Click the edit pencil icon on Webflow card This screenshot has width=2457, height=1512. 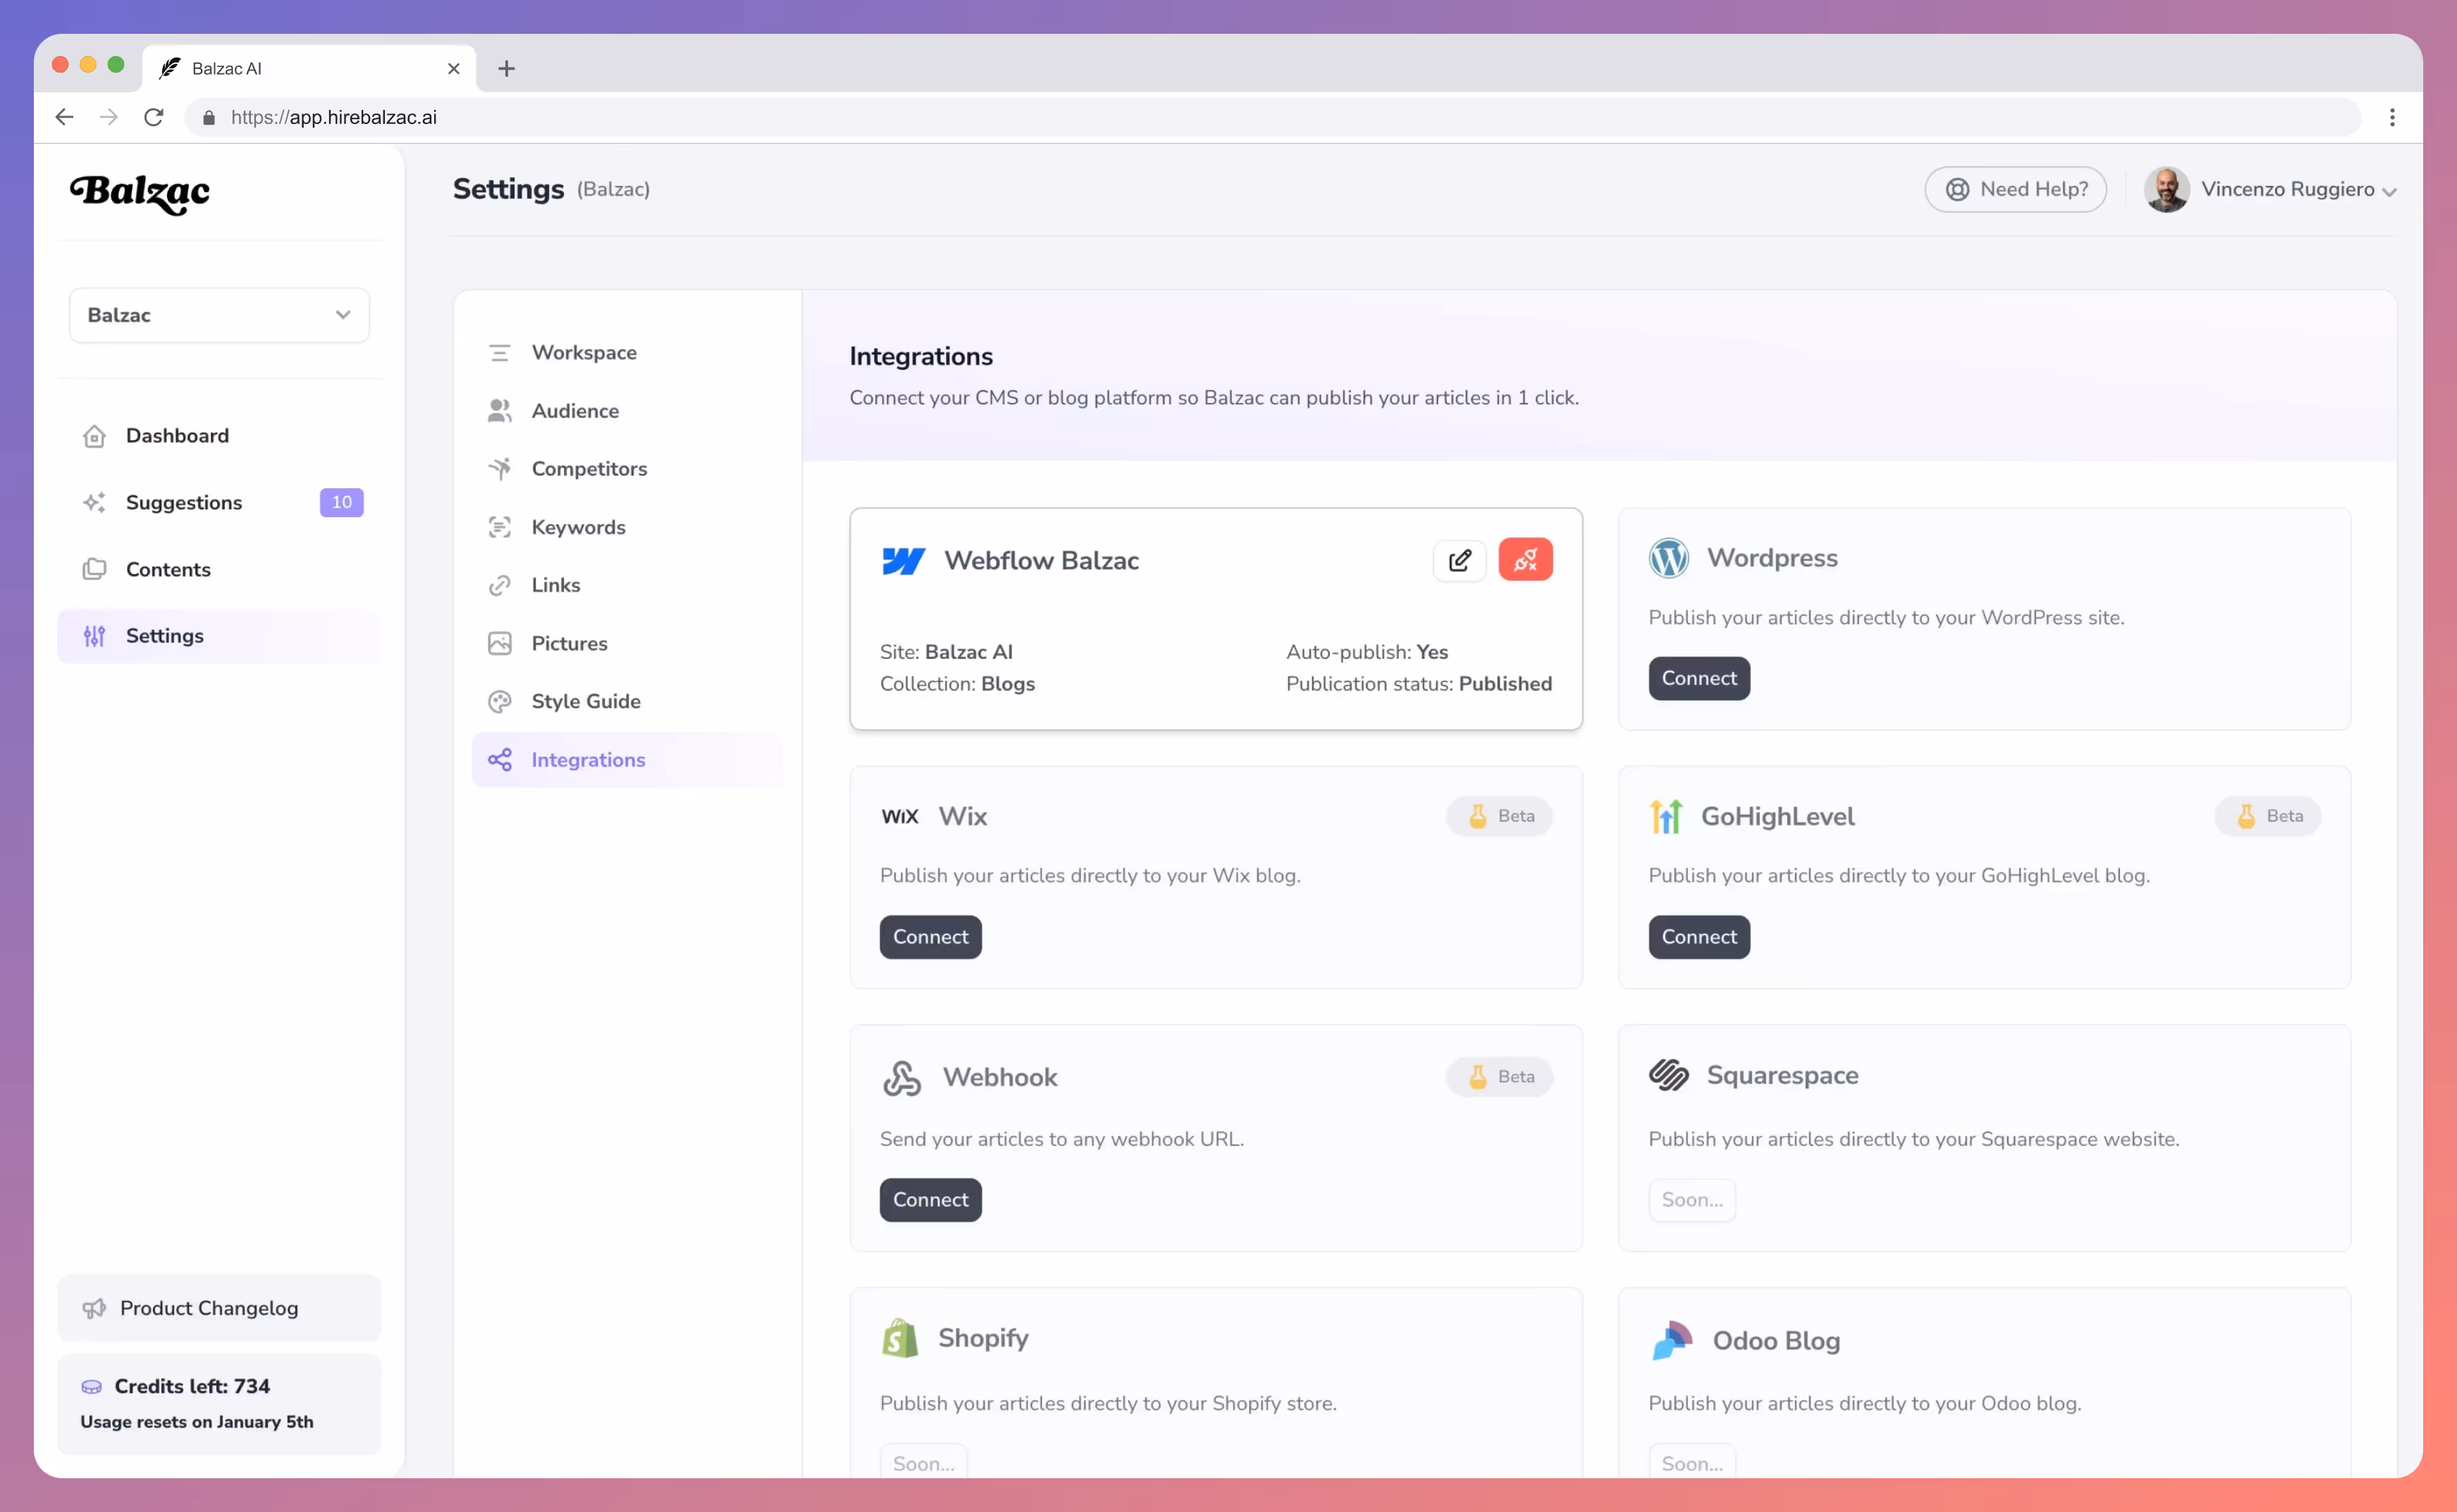pyautogui.click(x=1458, y=560)
